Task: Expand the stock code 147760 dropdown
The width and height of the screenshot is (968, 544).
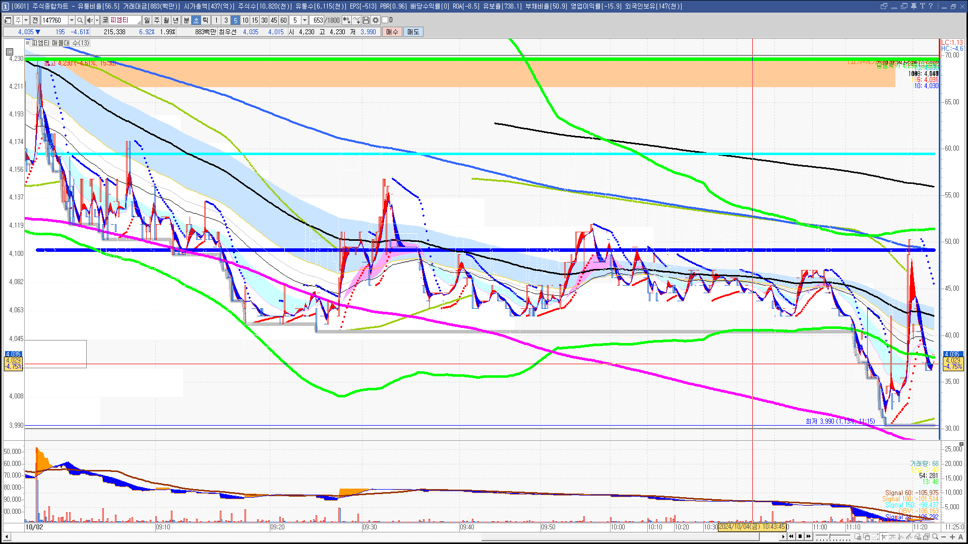Action: [72, 20]
